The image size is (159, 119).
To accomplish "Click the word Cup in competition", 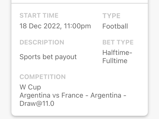I will pos(34,87).
